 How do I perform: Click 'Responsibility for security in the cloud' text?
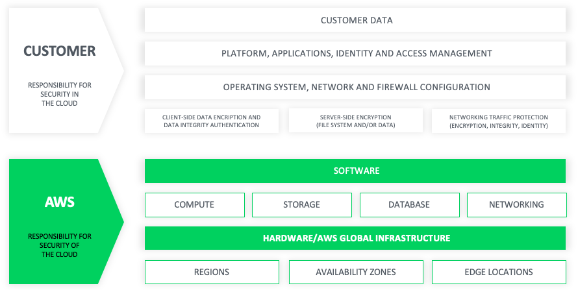[x=59, y=94]
